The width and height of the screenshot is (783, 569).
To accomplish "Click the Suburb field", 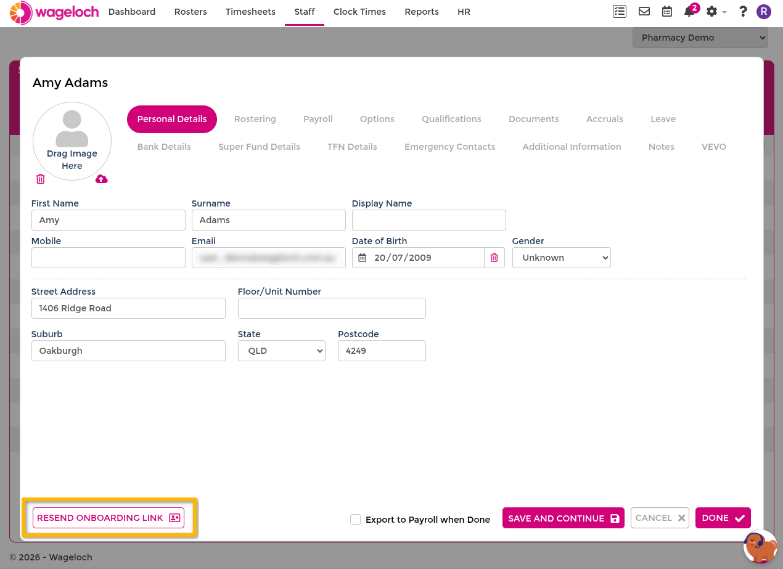I will (x=128, y=351).
